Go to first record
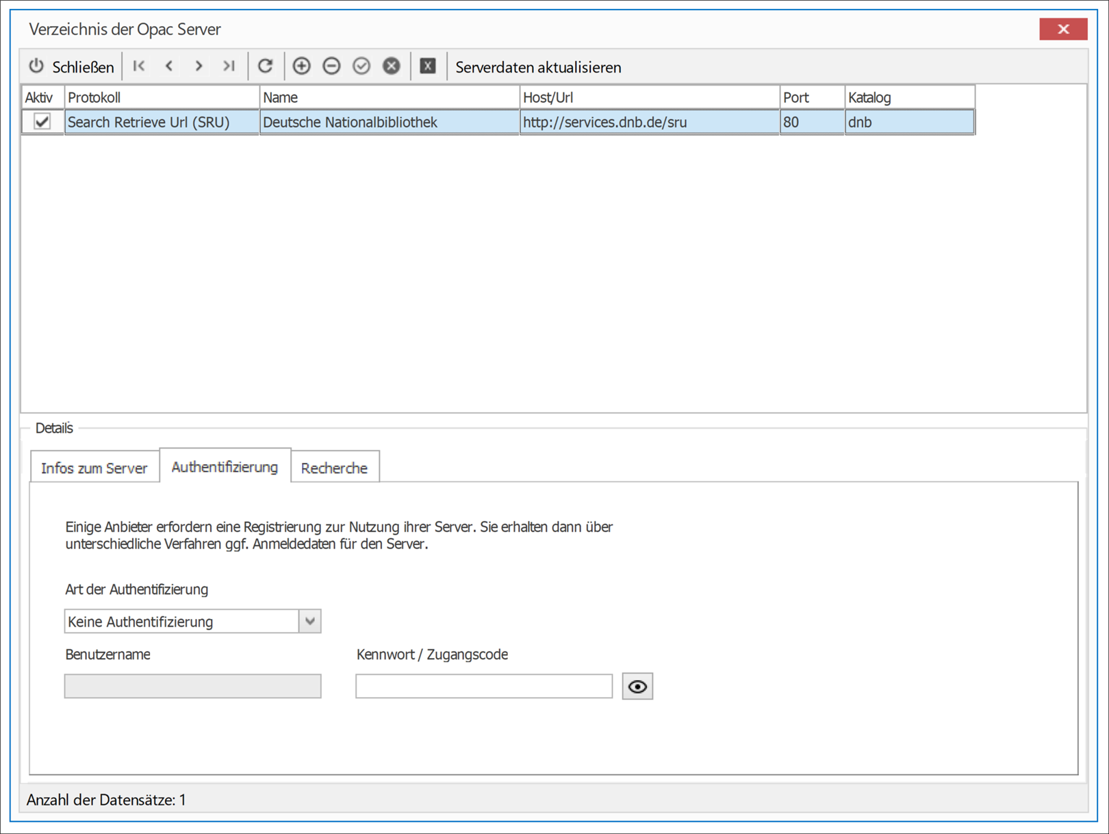Screen dimensions: 1109x834 [x=139, y=66]
